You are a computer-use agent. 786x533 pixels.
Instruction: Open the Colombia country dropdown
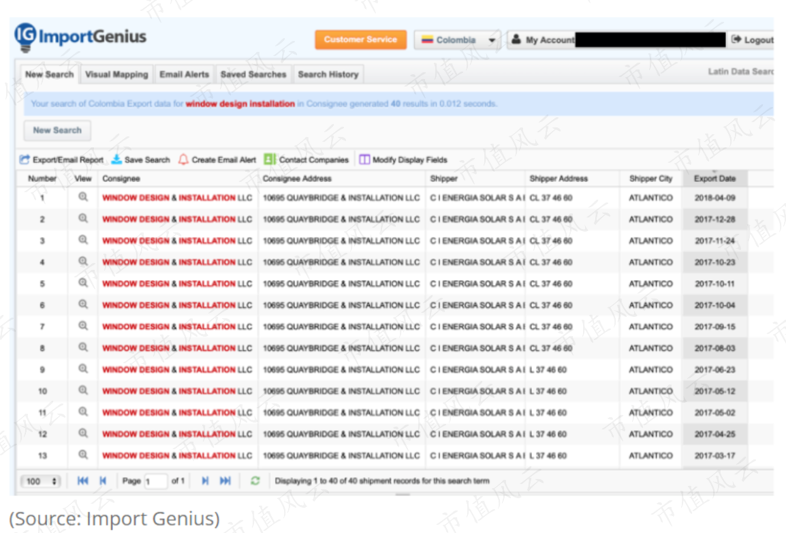click(x=457, y=40)
